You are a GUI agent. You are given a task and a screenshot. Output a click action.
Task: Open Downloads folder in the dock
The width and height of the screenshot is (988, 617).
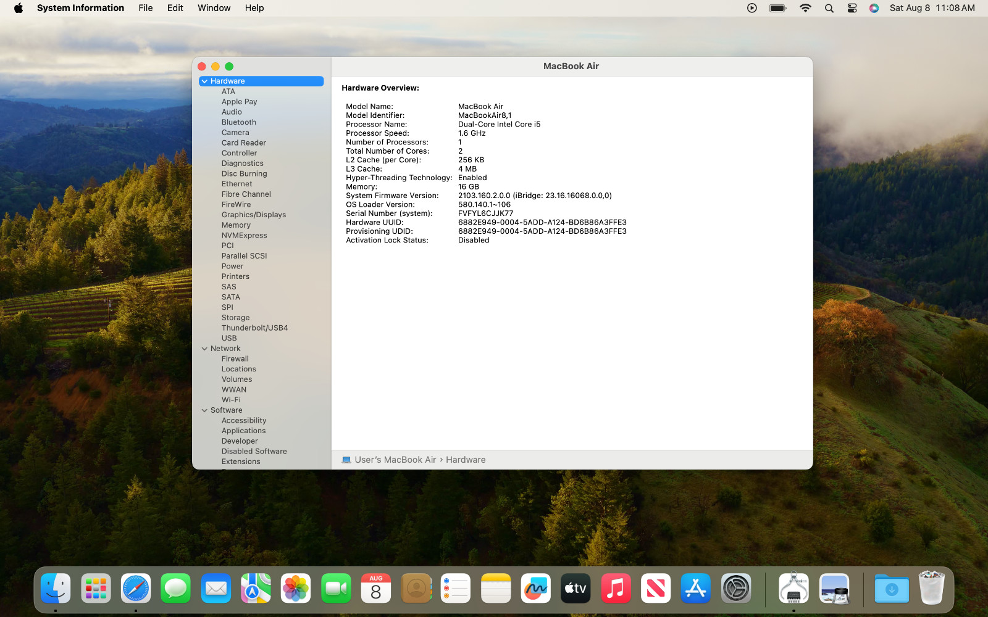click(x=892, y=589)
